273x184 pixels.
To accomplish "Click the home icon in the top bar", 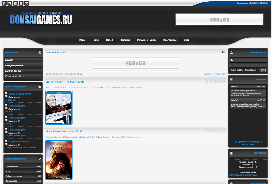I will point(4,3).
